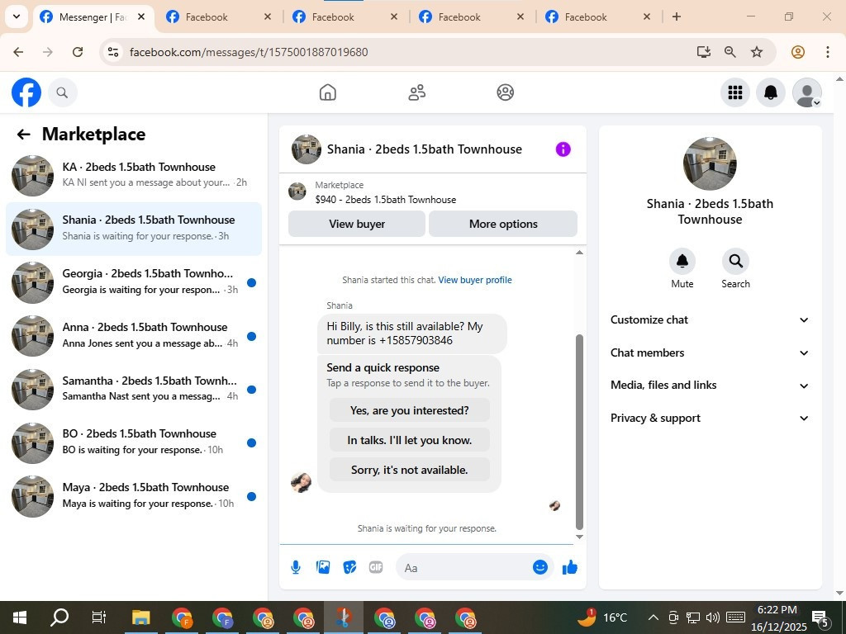Click the Facebook search magnifier icon
Viewport: 846px width, 634px height.
point(63,92)
